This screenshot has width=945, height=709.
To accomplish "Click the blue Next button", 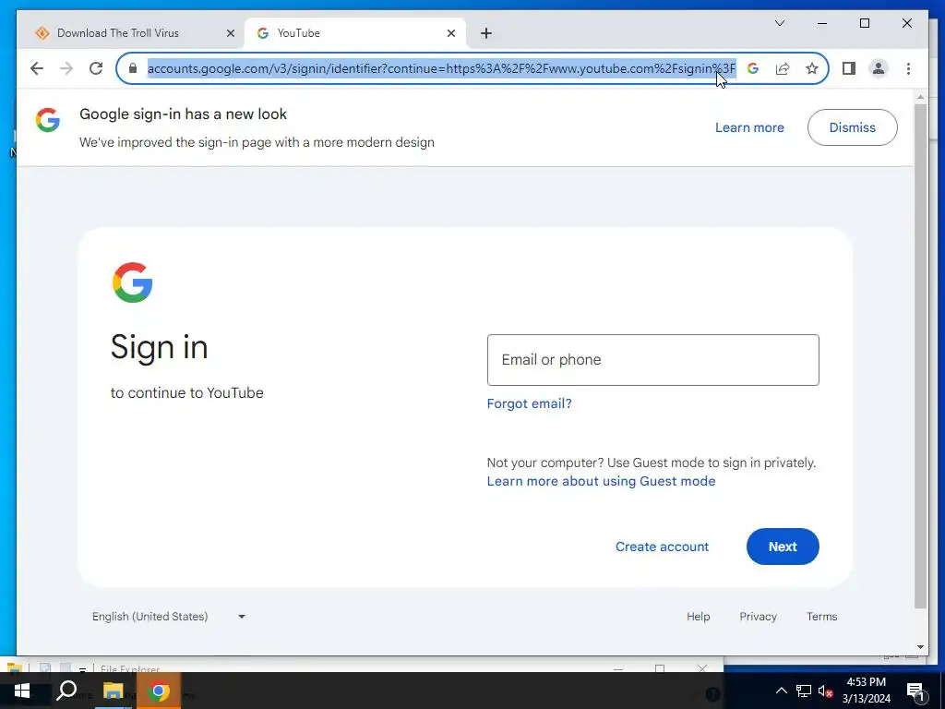I will pyautogui.click(x=783, y=547).
